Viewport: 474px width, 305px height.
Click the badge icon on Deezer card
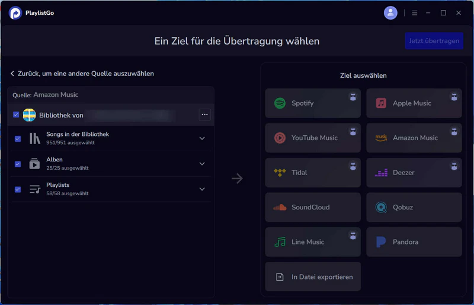[454, 166]
